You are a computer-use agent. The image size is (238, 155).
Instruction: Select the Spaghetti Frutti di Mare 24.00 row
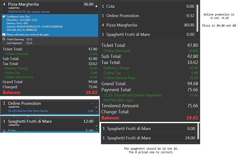pos(149,138)
